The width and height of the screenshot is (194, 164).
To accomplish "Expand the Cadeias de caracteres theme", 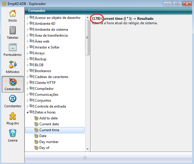I will (28, 77).
